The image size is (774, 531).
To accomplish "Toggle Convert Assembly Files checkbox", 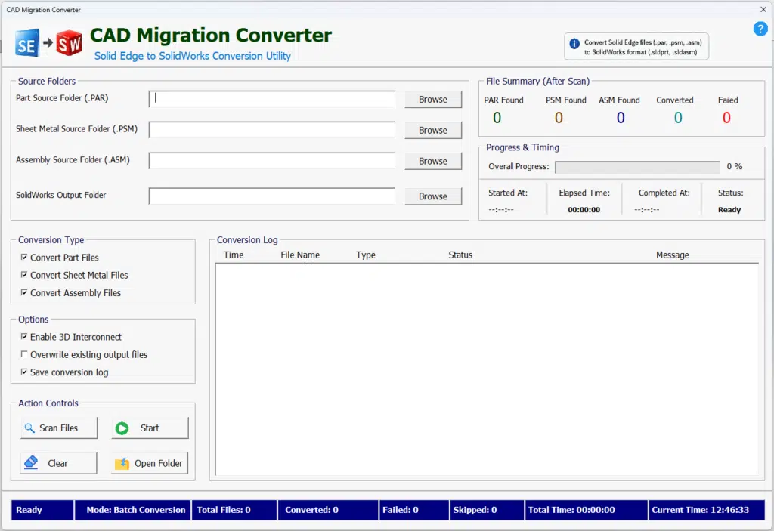I will click(x=24, y=292).
